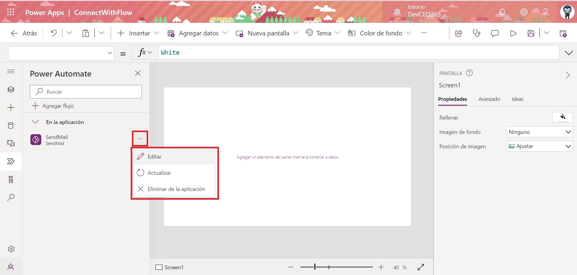Open the Insert plus icon in sidebar
Viewport: 577px width, 275px height.
pyautogui.click(x=11, y=107)
